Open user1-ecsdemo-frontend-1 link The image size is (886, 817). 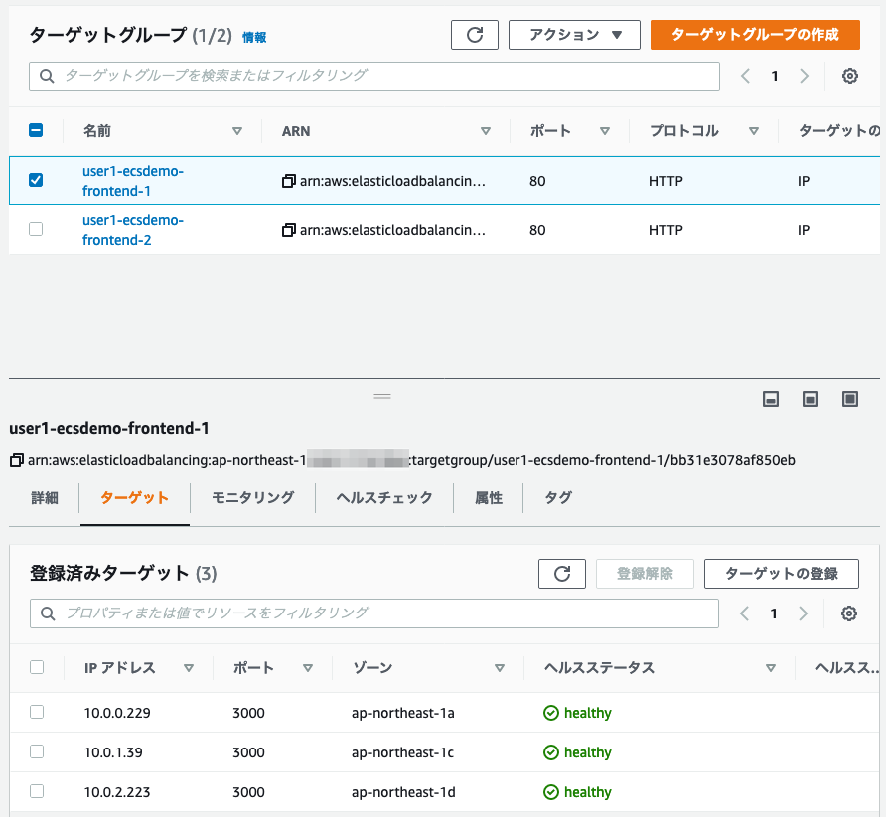click(x=133, y=181)
